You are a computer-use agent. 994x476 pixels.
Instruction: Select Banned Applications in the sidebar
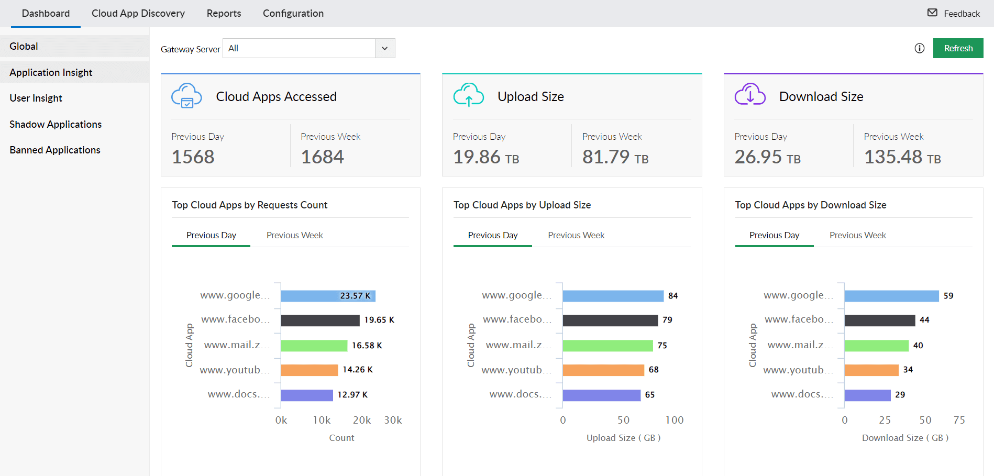tap(54, 150)
